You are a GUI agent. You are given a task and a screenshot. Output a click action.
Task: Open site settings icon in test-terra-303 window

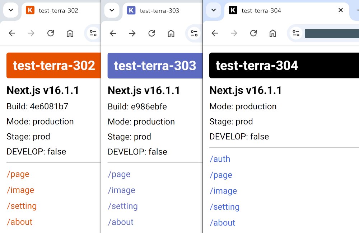pyautogui.click(x=194, y=33)
